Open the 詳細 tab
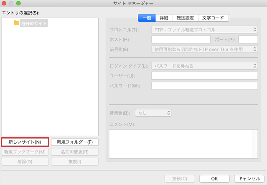Screen dimensions: 267x185 164,18
